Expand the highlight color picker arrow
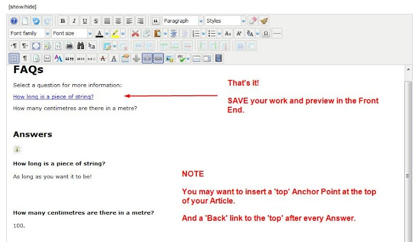The height and width of the screenshot is (242, 417). pos(123,34)
